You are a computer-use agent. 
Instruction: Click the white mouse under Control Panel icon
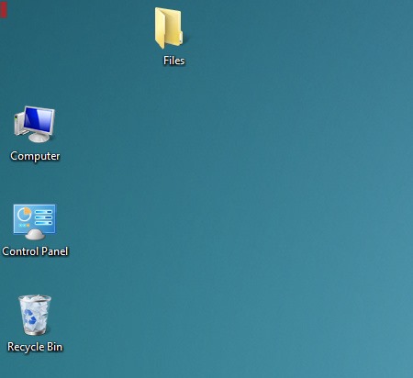[35, 235]
